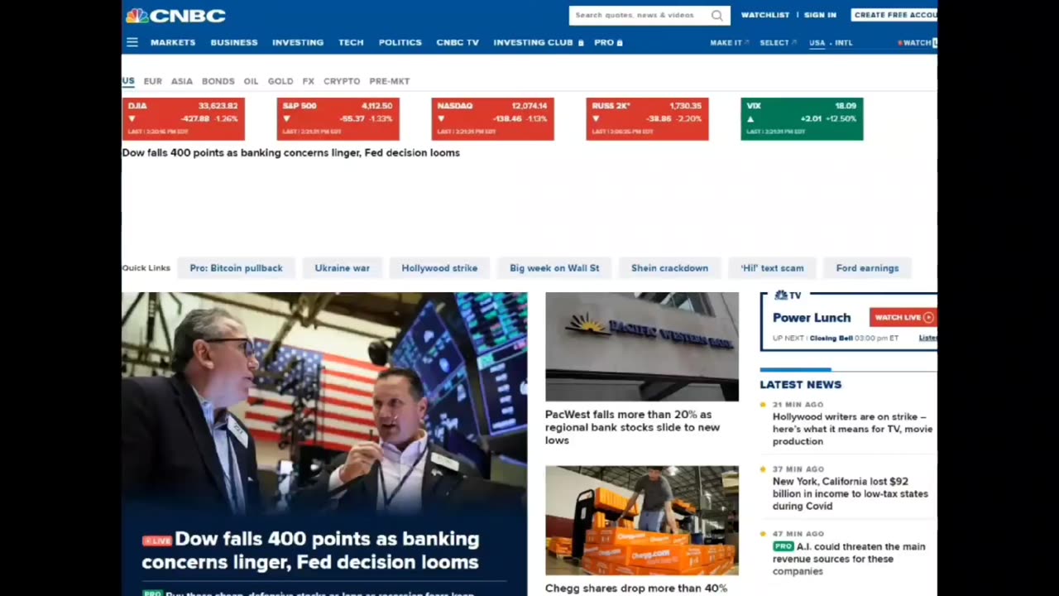Viewport: 1059px width, 596px height.
Task: Select the ASIA markets tab
Action: (182, 81)
